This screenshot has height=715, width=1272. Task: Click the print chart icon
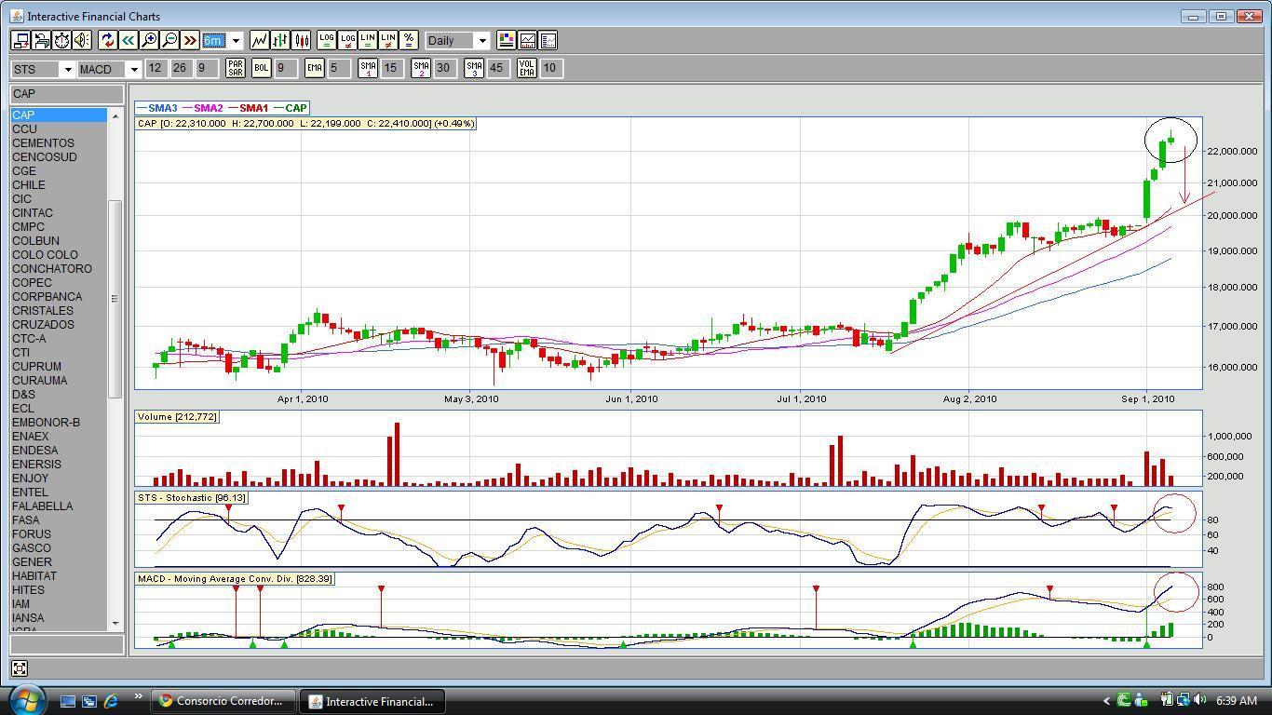pos(41,40)
